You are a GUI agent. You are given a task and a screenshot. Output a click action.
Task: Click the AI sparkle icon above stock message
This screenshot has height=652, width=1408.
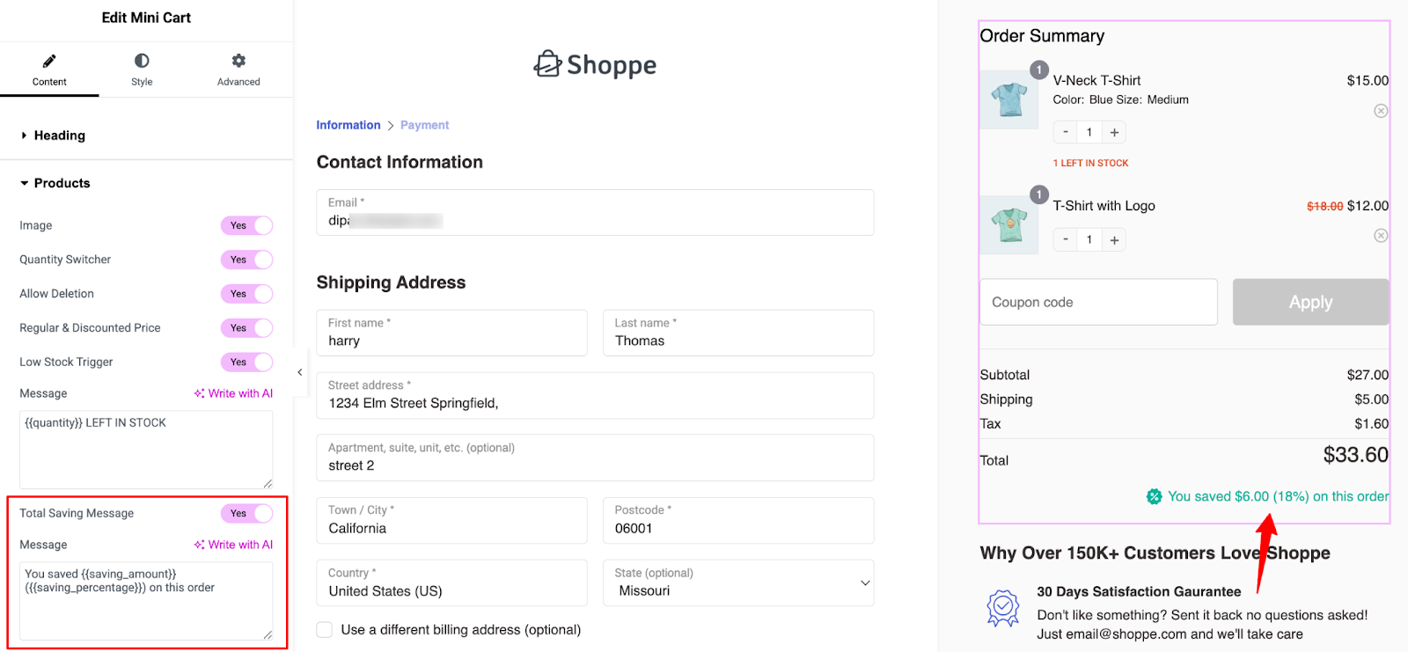tap(200, 393)
